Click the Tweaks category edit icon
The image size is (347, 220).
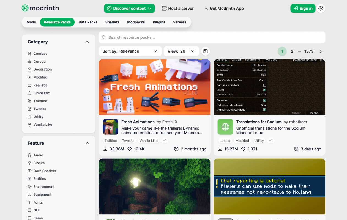coord(29,109)
